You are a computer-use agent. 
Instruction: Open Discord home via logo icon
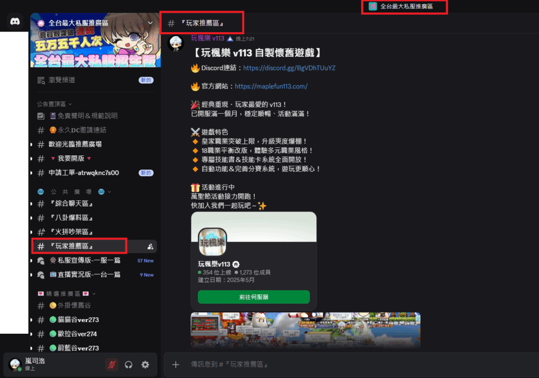pos(15,22)
